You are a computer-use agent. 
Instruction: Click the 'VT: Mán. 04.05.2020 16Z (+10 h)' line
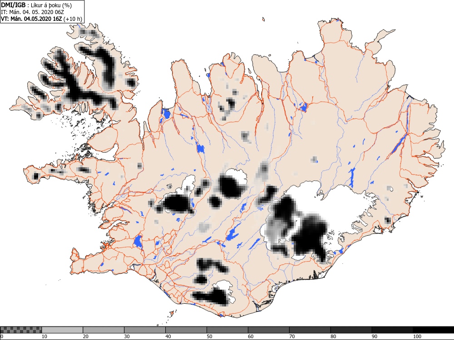[41, 19]
